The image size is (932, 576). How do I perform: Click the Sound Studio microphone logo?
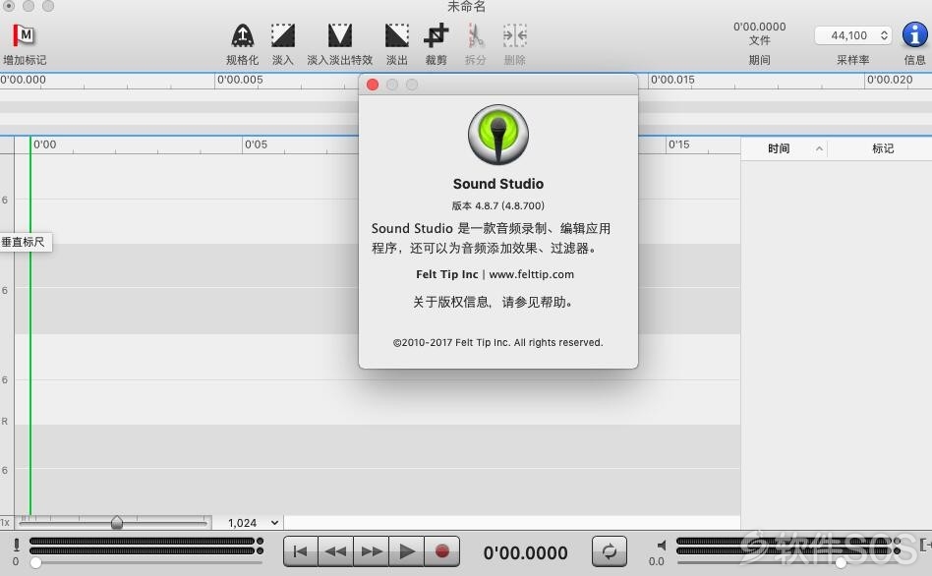[x=498, y=135]
